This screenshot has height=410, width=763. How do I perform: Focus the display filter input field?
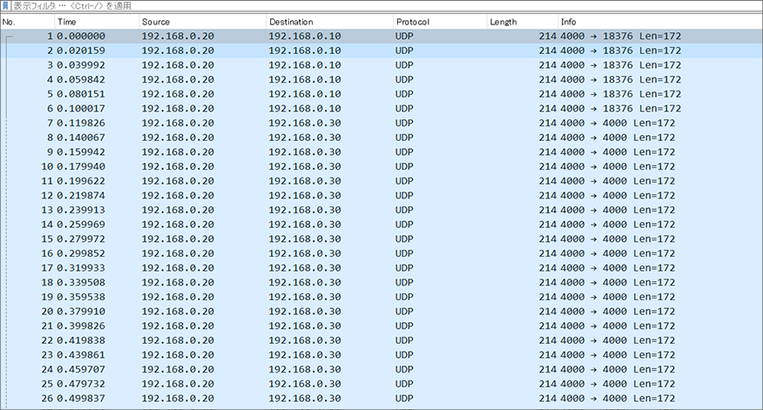(x=387, y=6)
